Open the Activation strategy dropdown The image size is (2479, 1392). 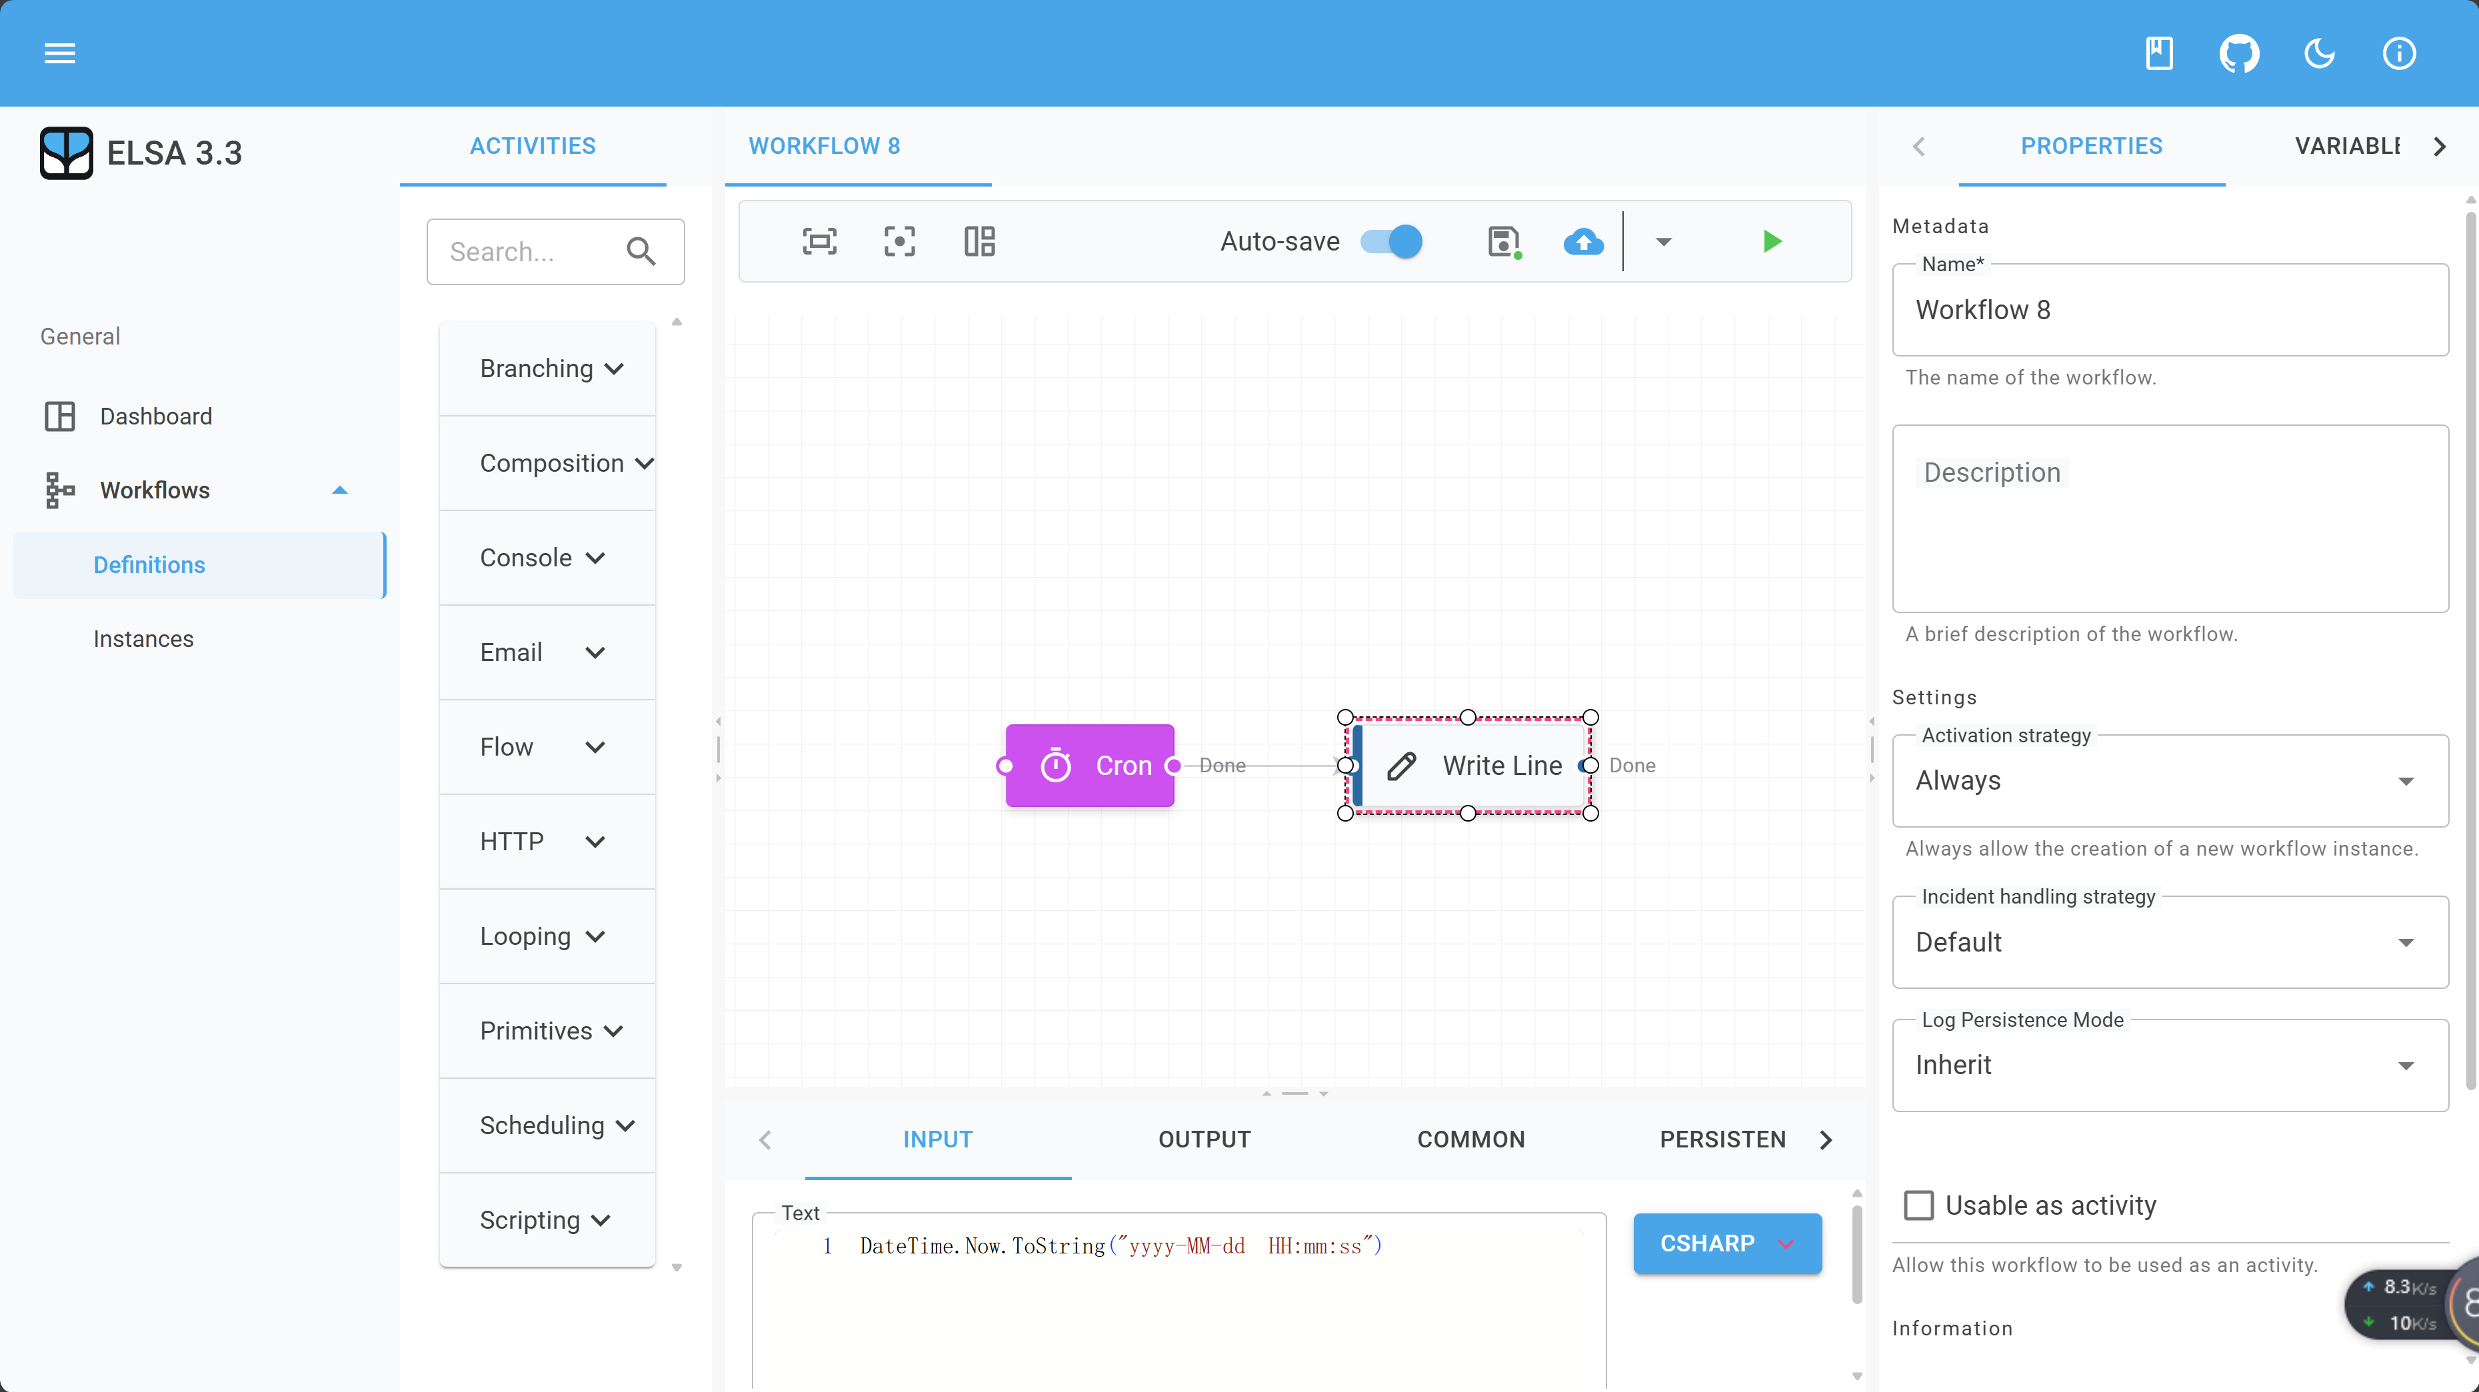[x=2169, y=781]
